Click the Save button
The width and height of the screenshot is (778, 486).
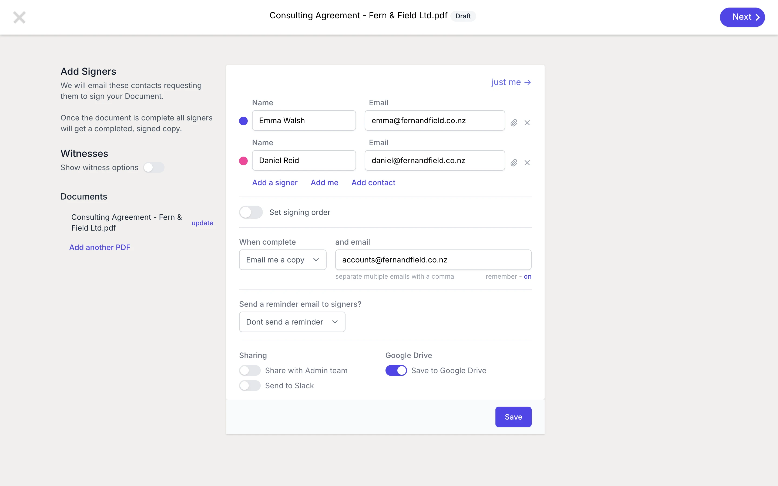pos(513,417)
